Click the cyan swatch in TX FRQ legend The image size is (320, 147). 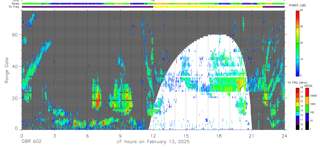298,114
